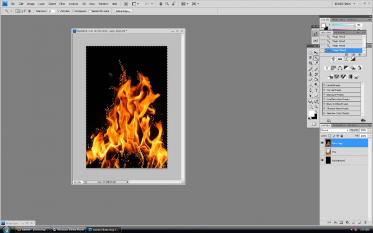
Task: Select the Type tool
Action: pyautogui.click(x=316, y=90)
